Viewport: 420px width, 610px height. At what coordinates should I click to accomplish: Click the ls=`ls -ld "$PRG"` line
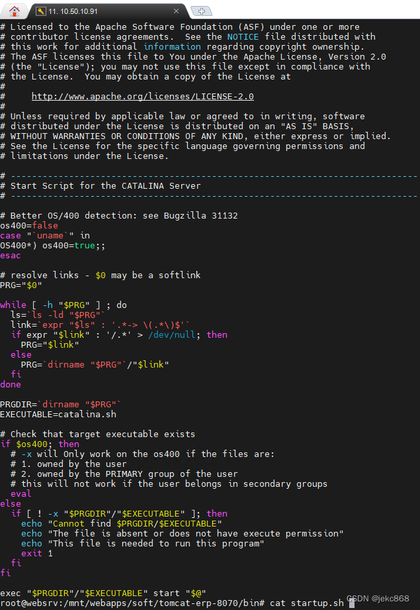58,315
